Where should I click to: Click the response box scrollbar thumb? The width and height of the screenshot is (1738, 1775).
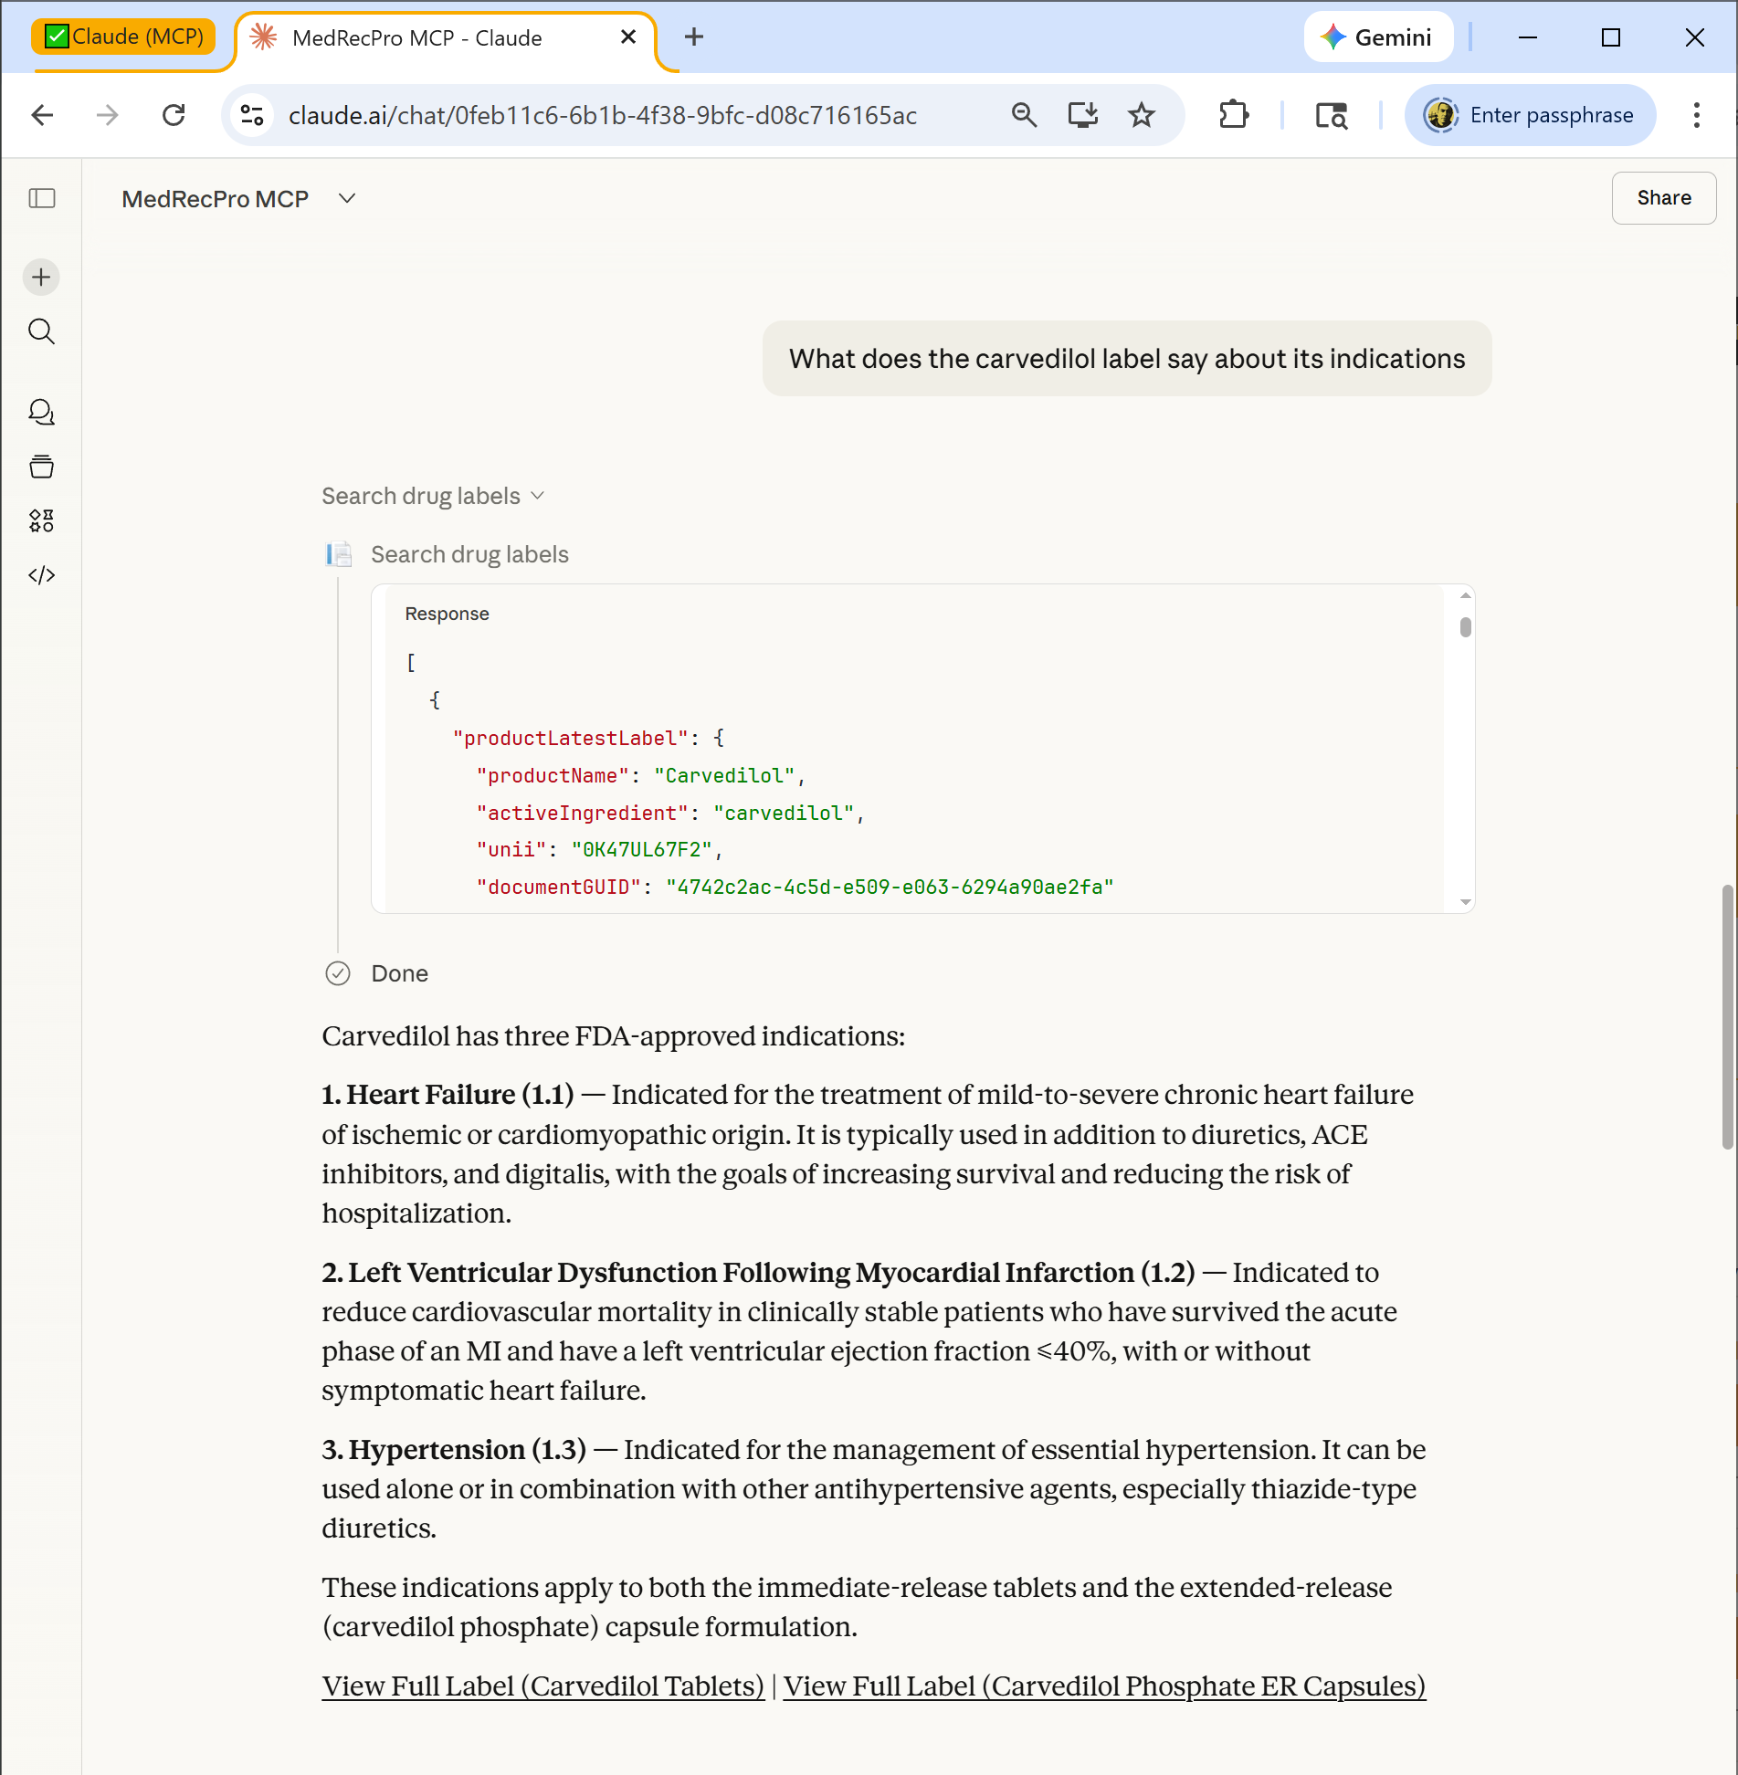(x=1466, y=627)
